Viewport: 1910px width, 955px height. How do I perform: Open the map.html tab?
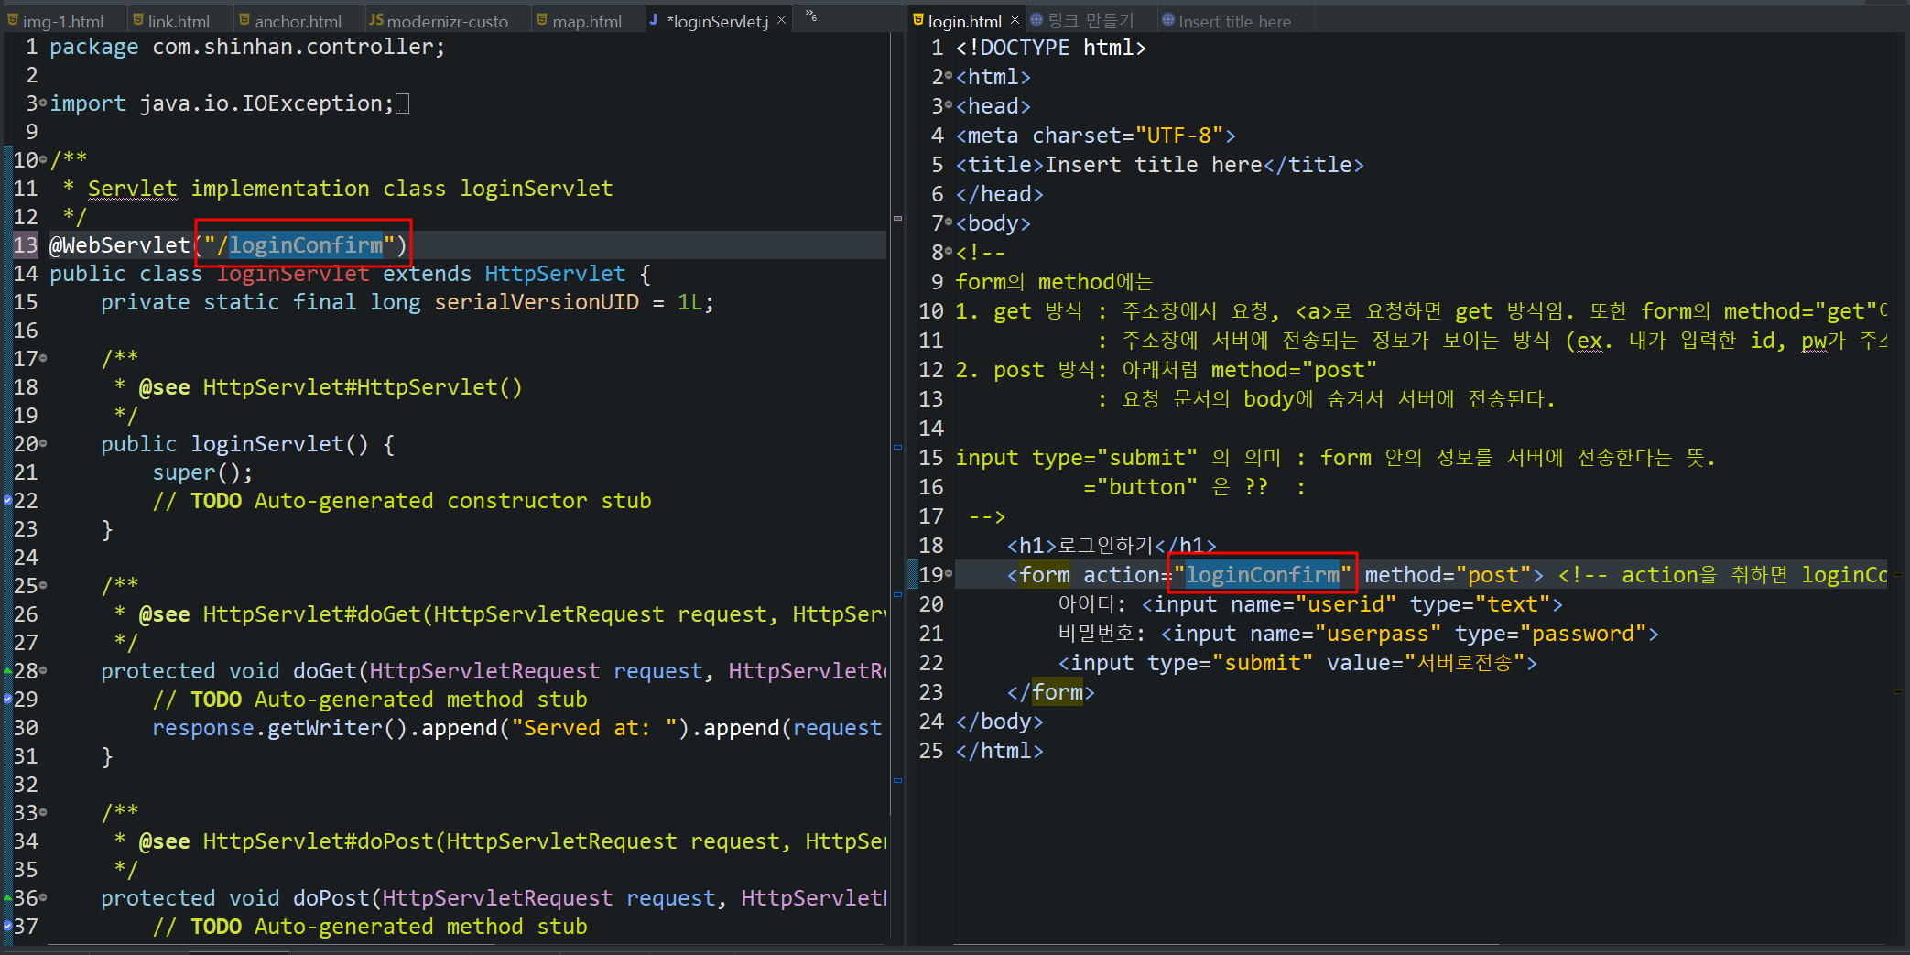580,21
